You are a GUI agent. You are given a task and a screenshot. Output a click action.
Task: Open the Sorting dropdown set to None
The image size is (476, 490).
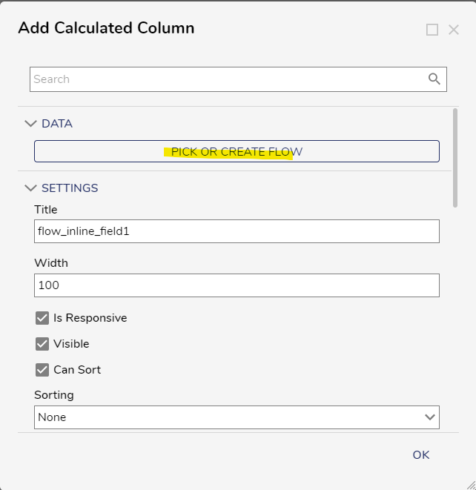[x=237, y=417]
